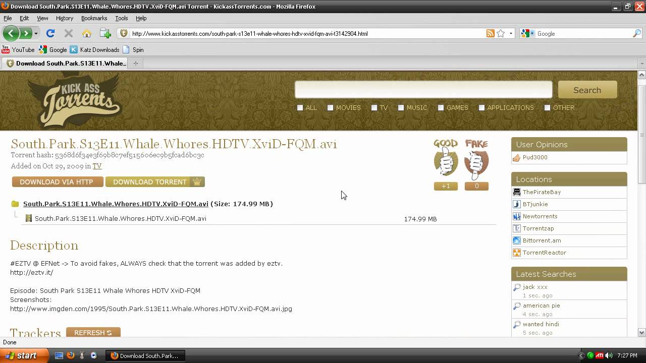Open the Help menu
646x363 pixels.
click(x=141, y=18)
